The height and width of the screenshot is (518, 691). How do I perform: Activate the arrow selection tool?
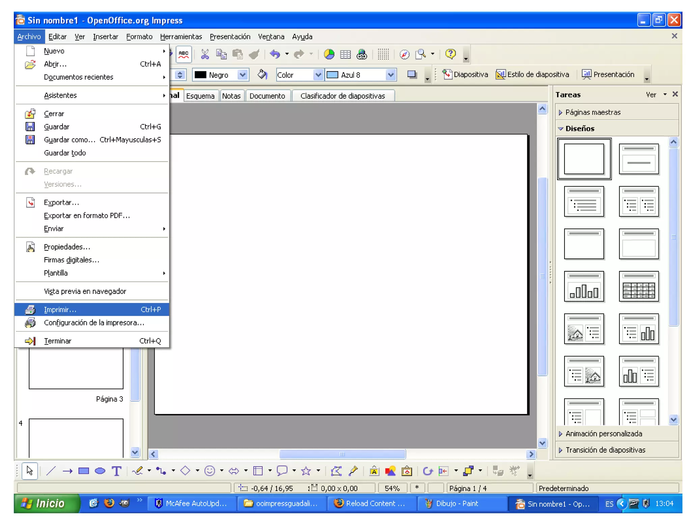30,471
